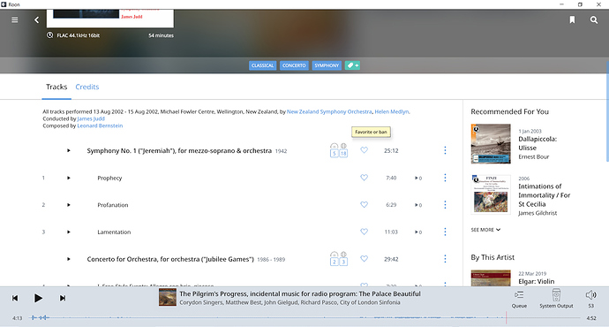Click the playhead position marker
The height and width of the screenshot is (327, 609).
506,317
